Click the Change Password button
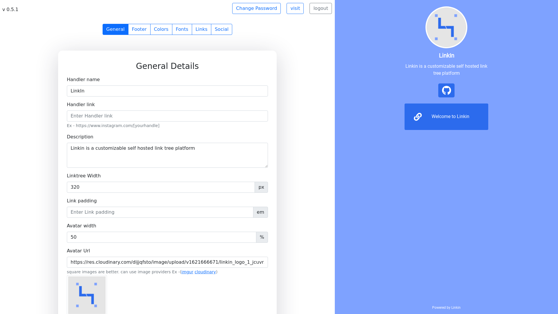Screen dimensions: 558x314 pyautogui.click(x=256, y=8)
